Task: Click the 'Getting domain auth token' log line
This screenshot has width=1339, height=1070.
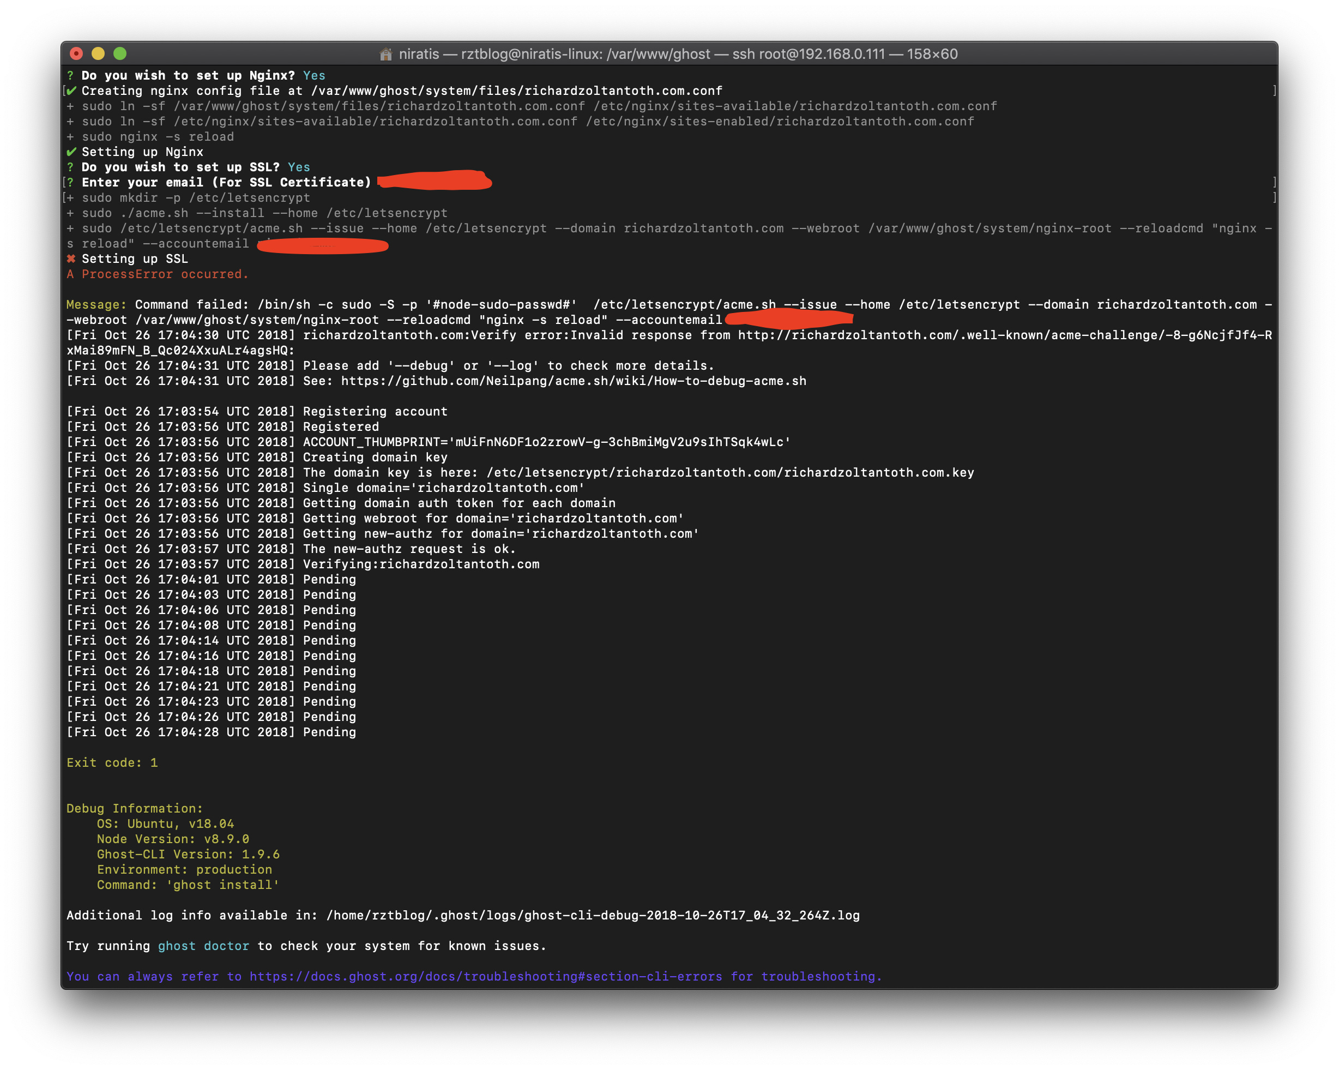Action: click(x=341, y=503)
